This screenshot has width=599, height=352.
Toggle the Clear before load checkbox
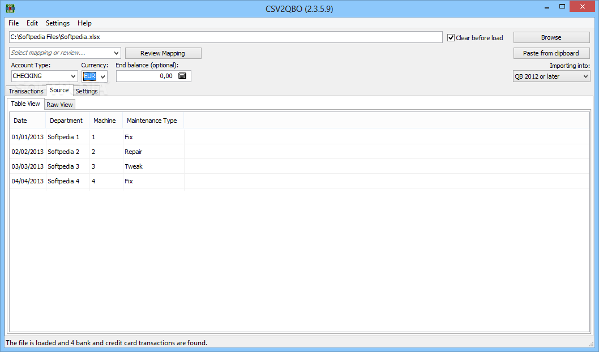pyautogui.click(x=451, y=38)
